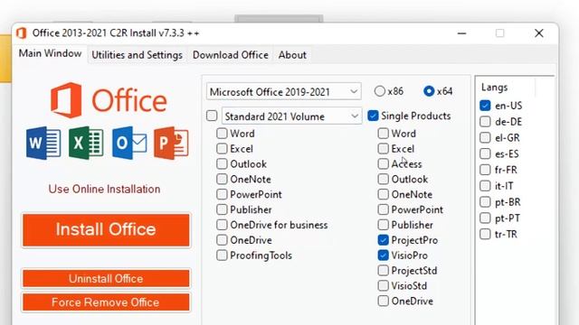Click the large orange Office logo
Image resolution: width=579 pixels, height=325 pixels.
109,100
